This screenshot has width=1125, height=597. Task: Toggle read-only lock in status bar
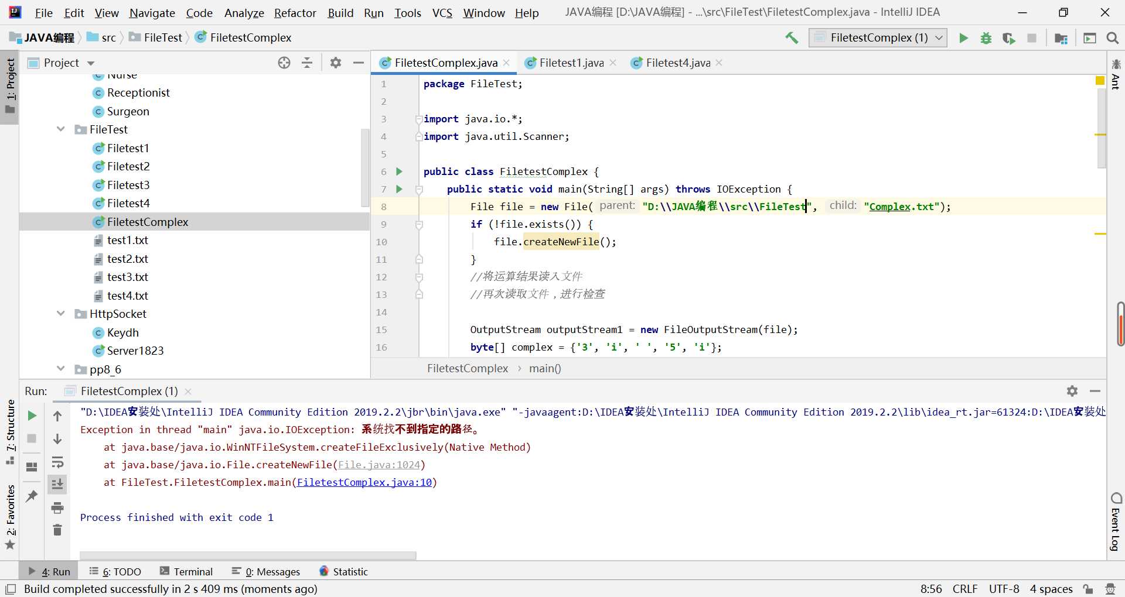coord(1088,589)
